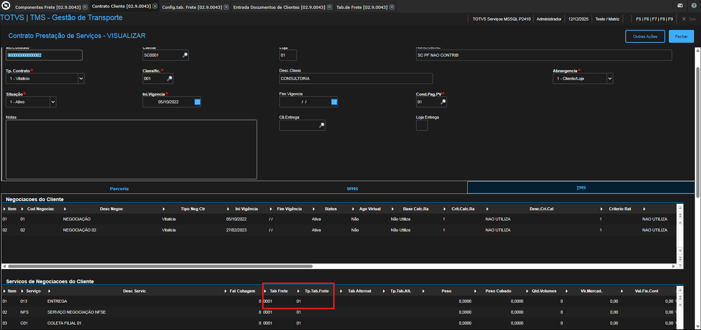Open the Classific. field search lookup

pyautogui.click(x=170, y=78)
